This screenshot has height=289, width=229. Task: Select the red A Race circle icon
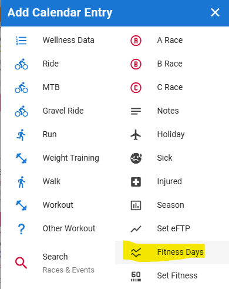point(136,41)
